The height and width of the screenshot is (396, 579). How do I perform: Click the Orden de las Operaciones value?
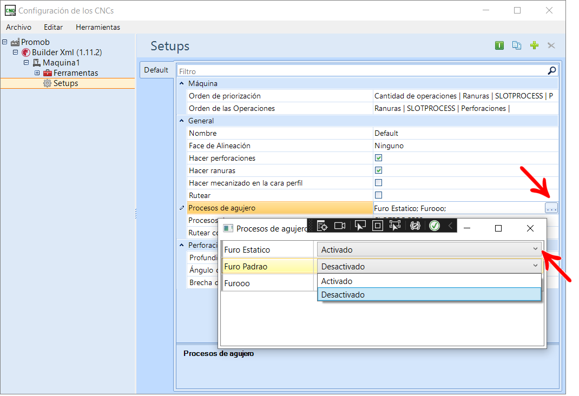(466, 109)
